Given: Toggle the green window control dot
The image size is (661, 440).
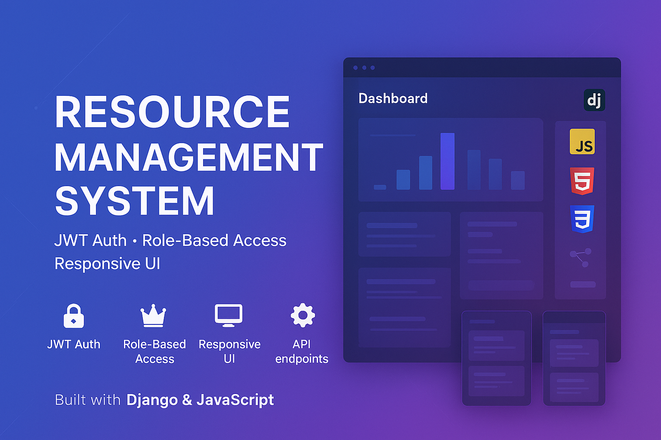Looking at the screenshot, I should [x=374, y=67].
